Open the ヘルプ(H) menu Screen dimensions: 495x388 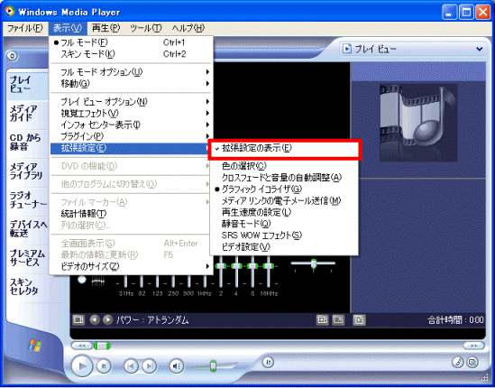[188, 28]
